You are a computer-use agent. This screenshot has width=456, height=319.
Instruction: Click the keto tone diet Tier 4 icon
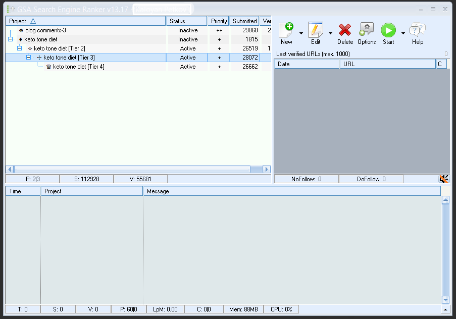pos(49,67)
